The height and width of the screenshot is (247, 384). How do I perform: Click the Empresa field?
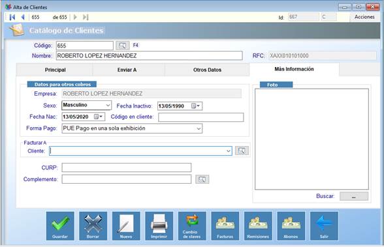point(152,94)
